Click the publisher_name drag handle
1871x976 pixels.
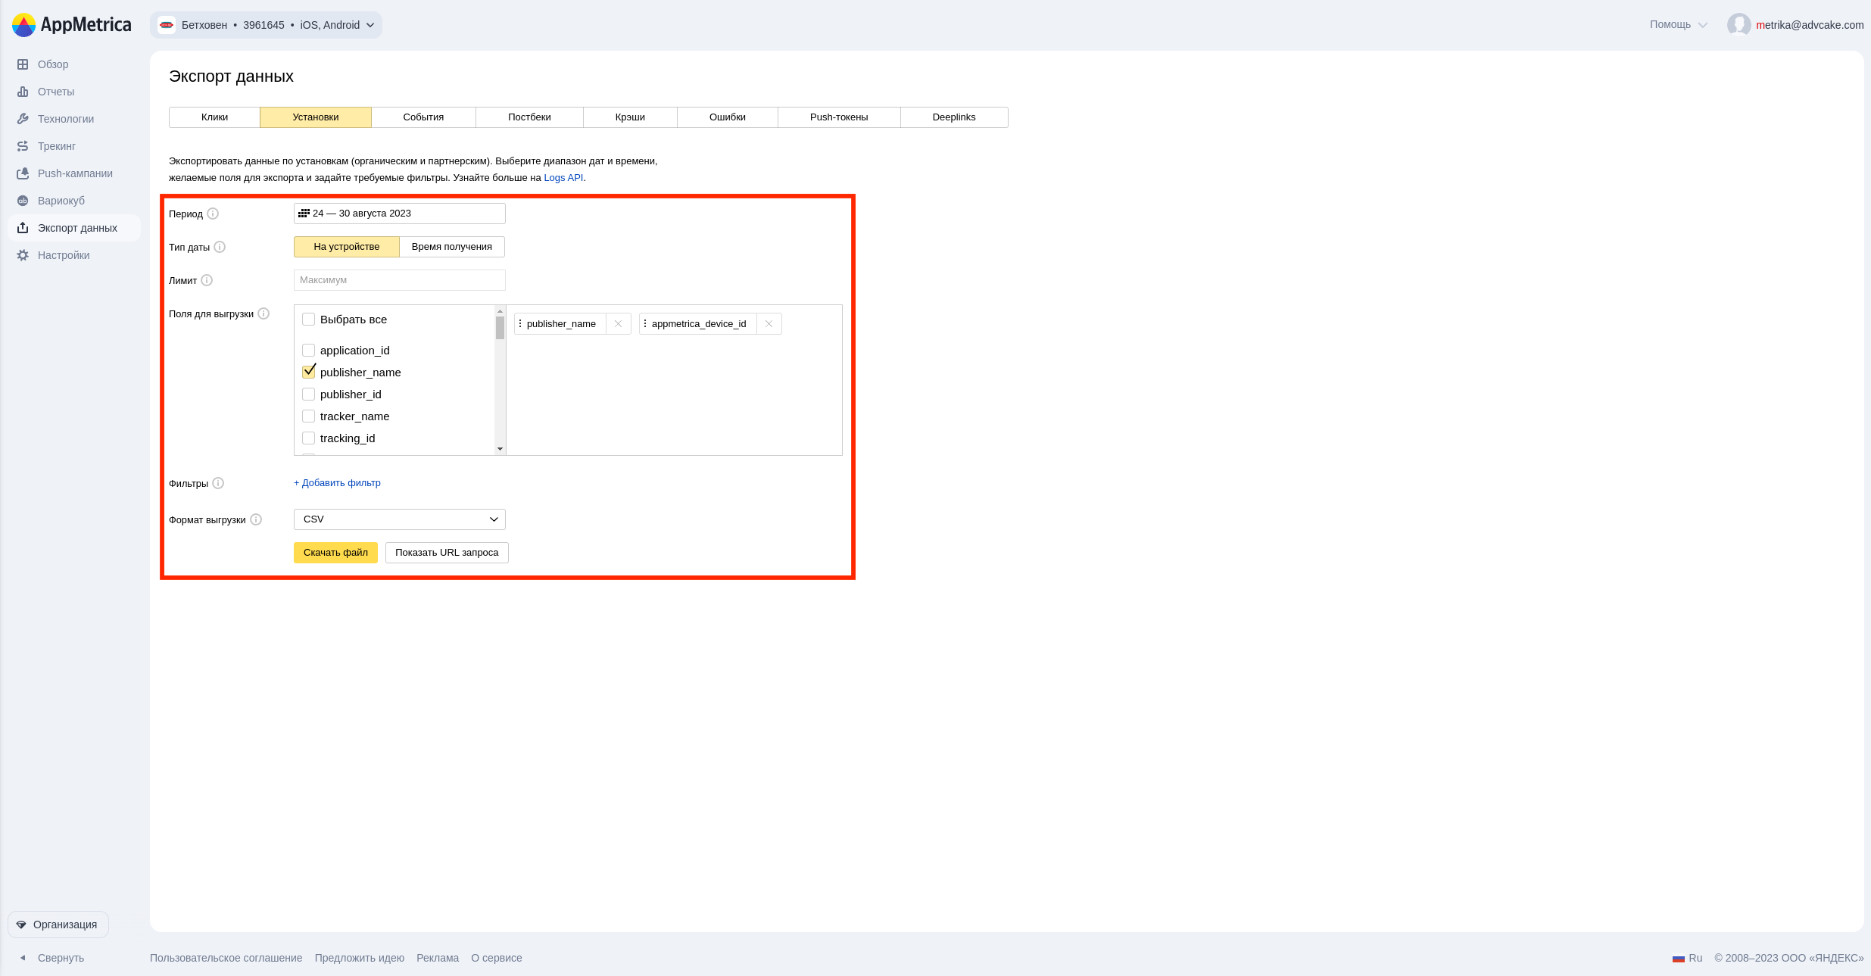coord(520,324)
